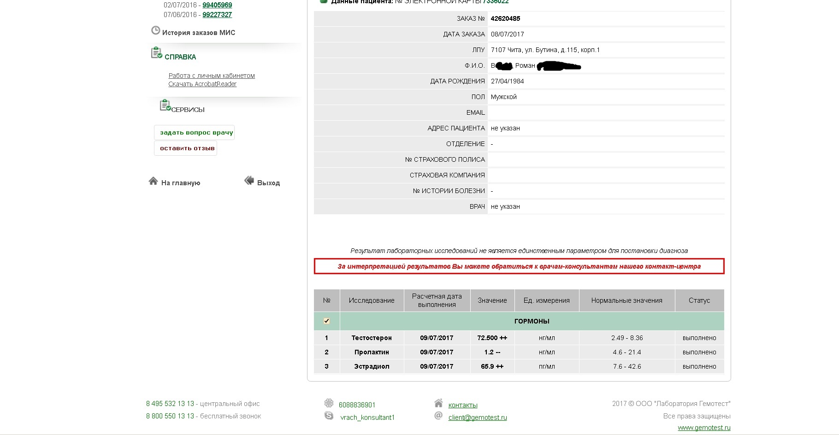Select the Тестостерон result row
Screen dimensions: 839x435
coord(372,338)
